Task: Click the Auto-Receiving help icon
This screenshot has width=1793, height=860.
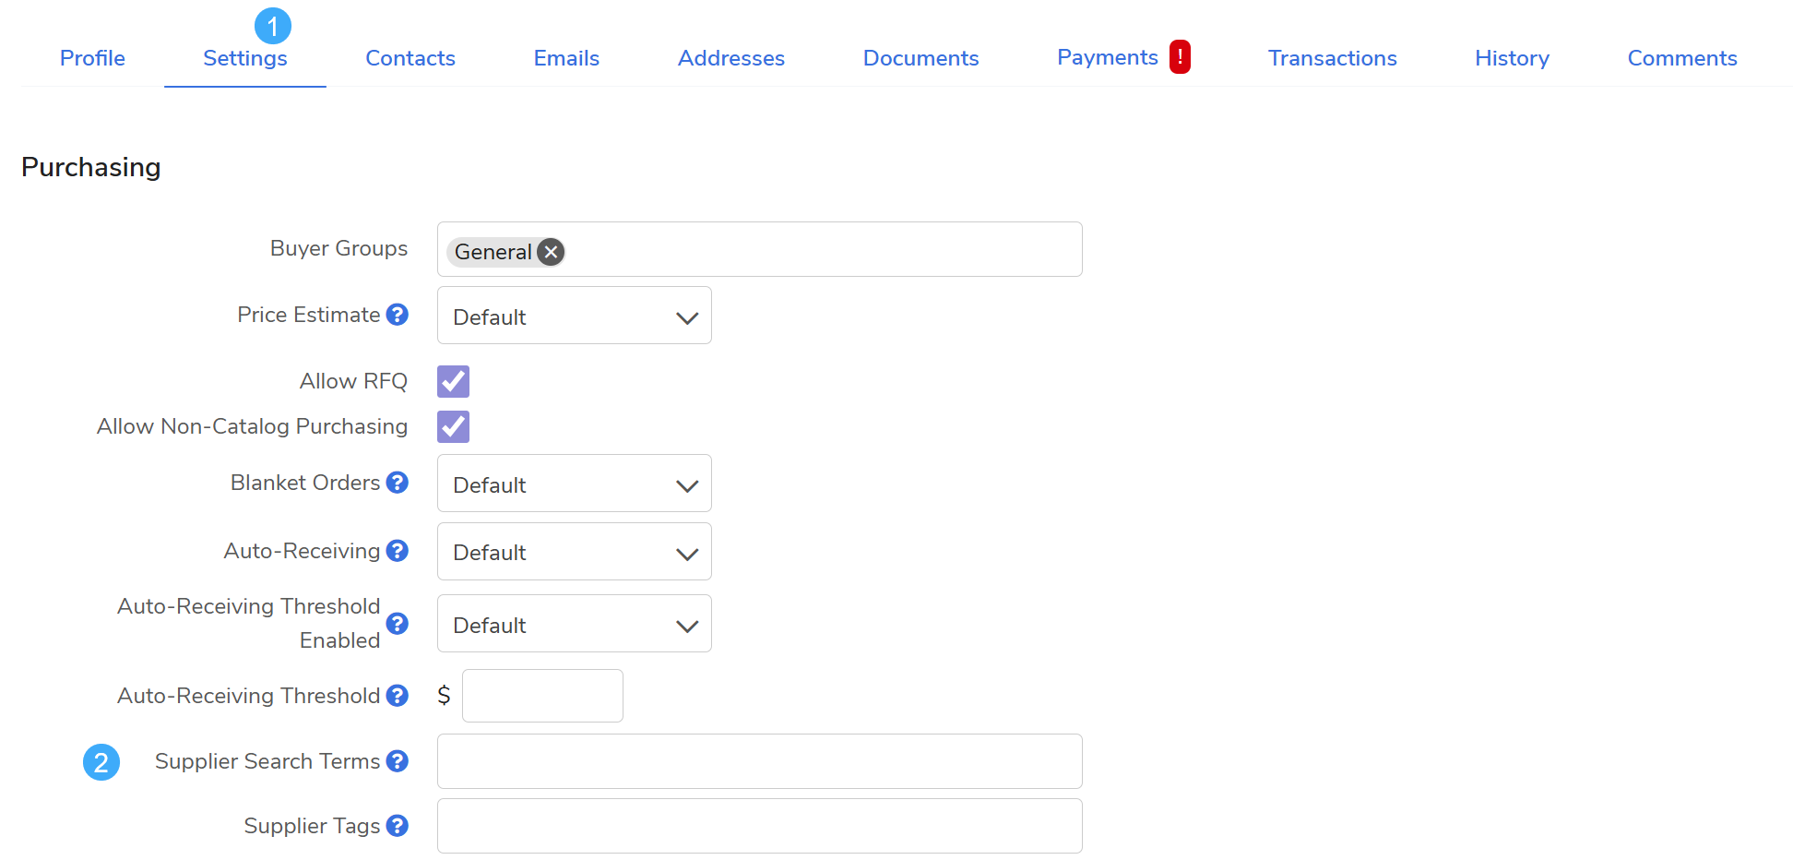Action: [x=398, y=551]
